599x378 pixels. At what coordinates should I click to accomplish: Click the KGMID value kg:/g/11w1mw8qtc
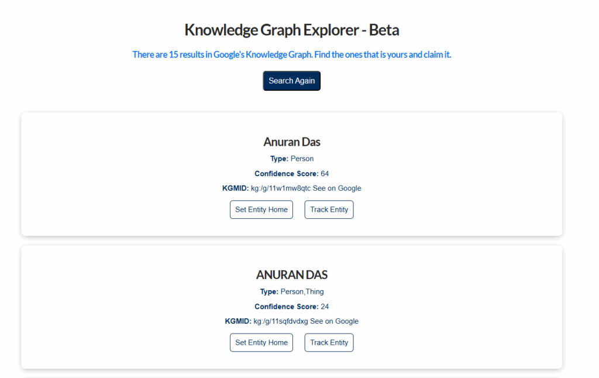[281, 188]
